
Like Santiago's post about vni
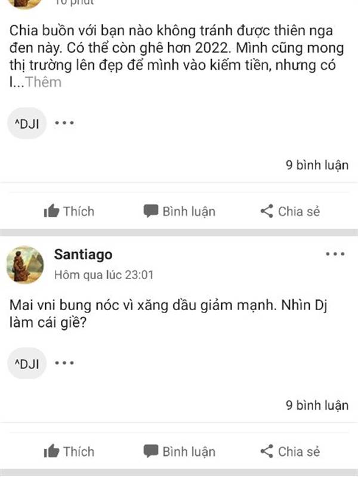click(69, 451)
